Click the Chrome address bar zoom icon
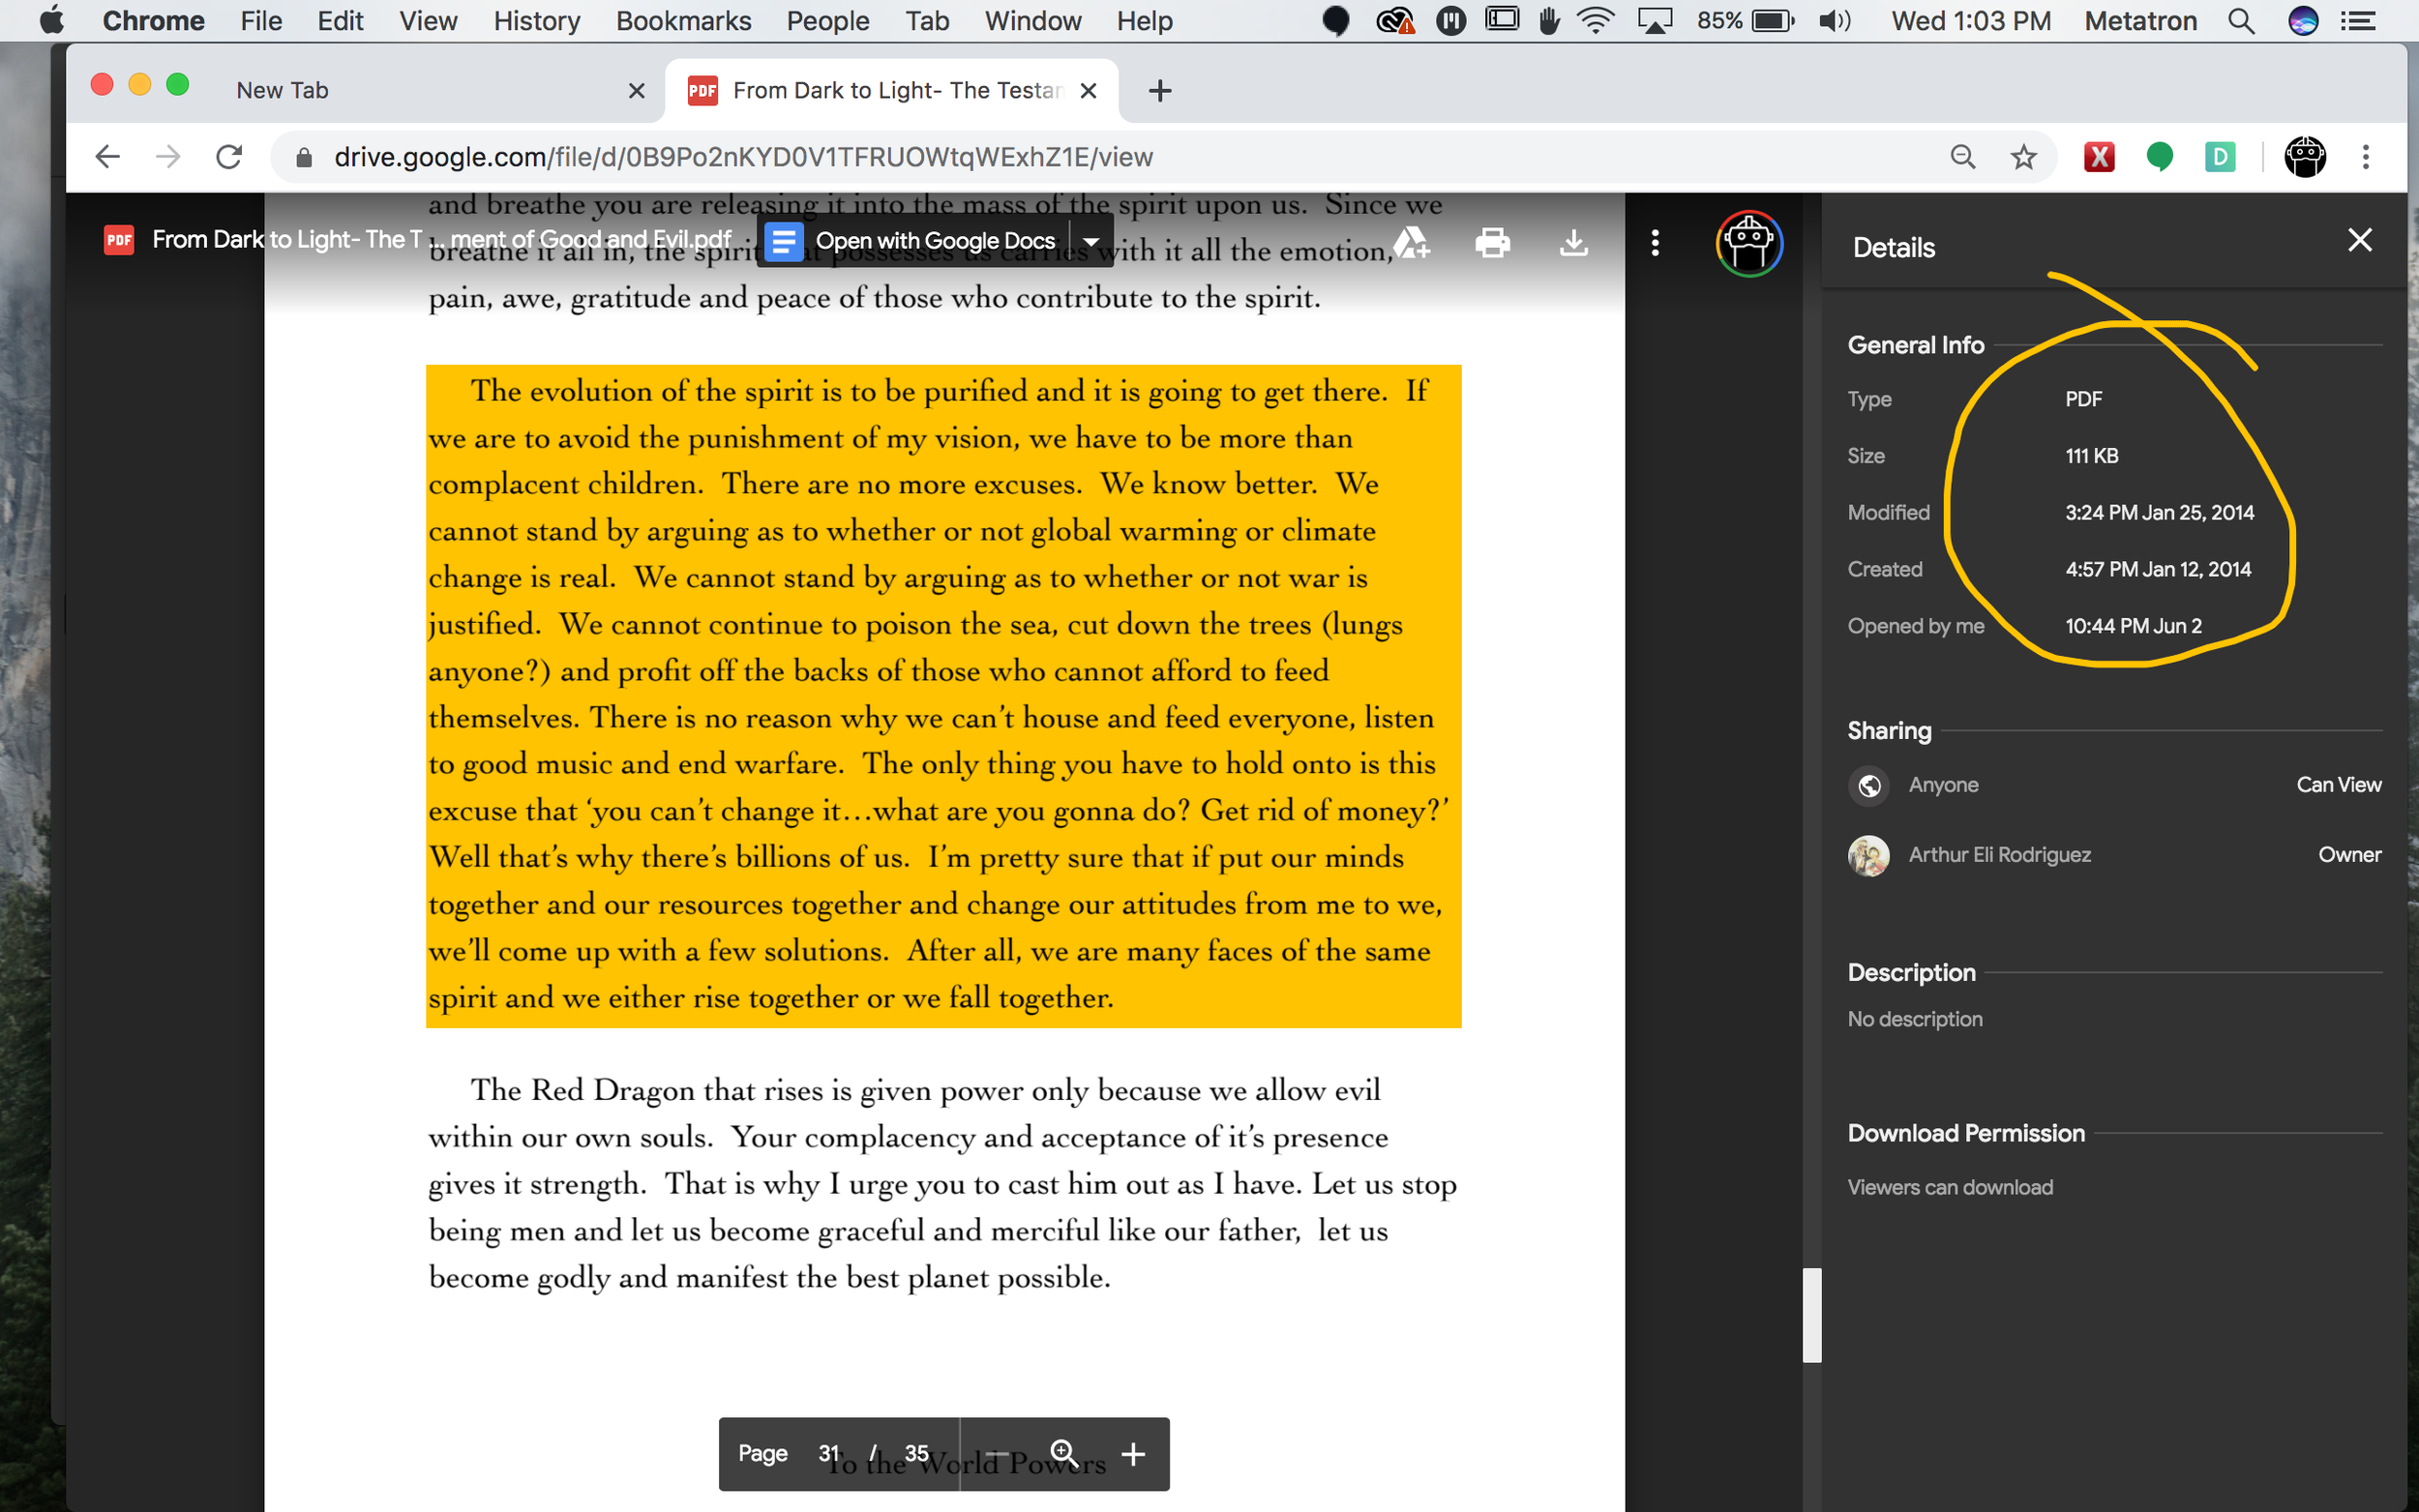 [x=1962, y=157]
